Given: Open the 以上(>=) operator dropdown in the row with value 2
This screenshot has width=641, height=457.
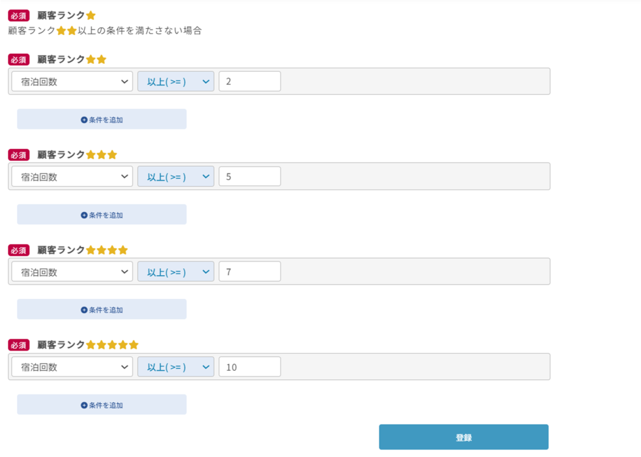Looking at the screenshot, I should 176,81.
